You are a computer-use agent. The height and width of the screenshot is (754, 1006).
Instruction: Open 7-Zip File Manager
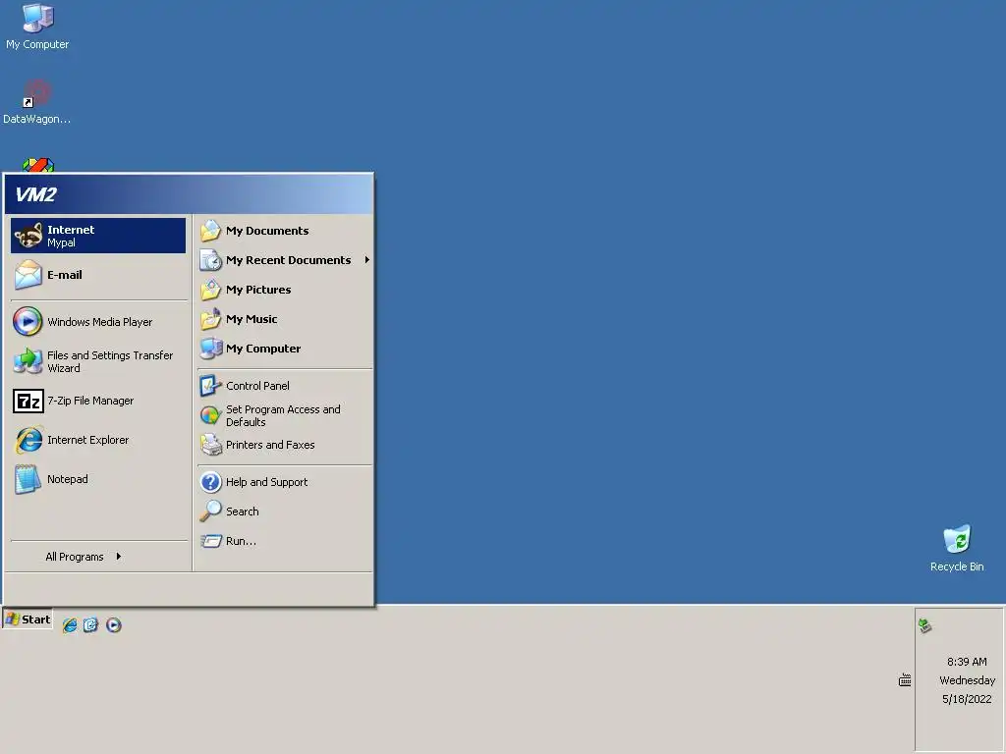point(98,401)
